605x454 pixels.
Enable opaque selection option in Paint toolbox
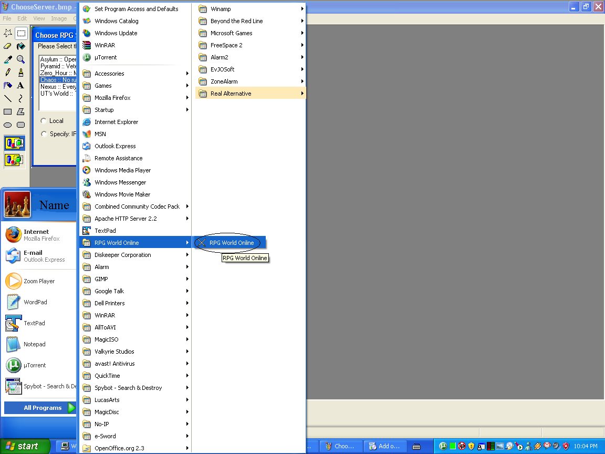pyautogui.click(x=15, y=143)
